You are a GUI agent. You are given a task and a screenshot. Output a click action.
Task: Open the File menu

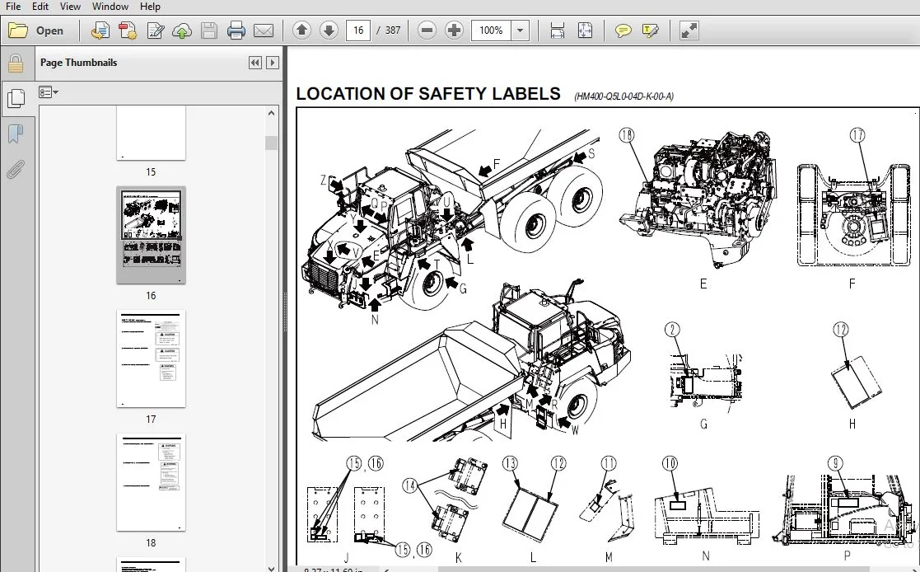click(x=13, y=7)
